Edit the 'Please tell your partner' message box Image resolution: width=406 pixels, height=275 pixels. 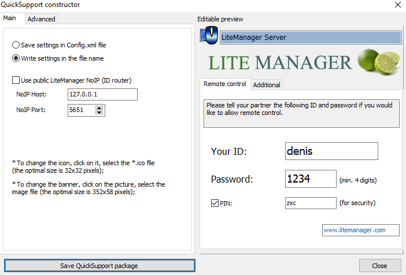point(301,113)
